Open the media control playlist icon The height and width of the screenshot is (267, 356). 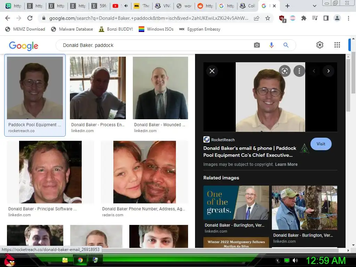point(315,18)
